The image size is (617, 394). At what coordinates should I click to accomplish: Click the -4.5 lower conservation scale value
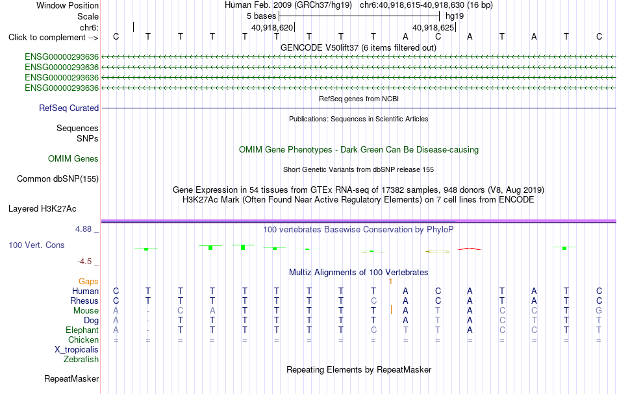click(x=84, y=262)
